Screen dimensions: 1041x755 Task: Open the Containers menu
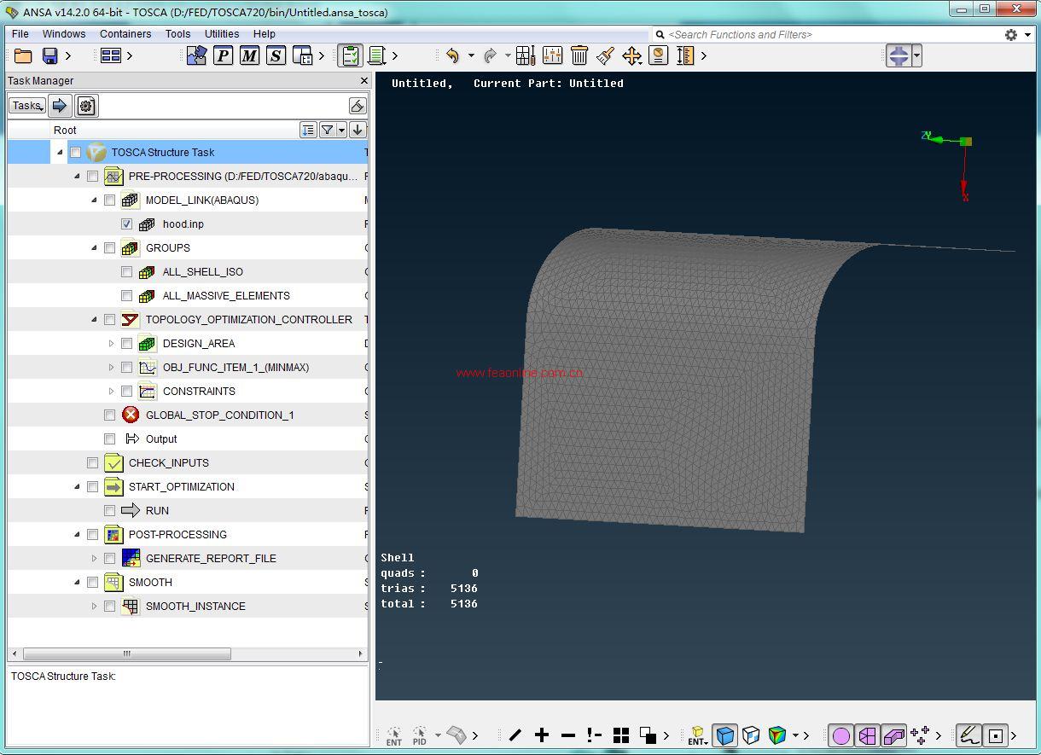(x=125, y=34)
